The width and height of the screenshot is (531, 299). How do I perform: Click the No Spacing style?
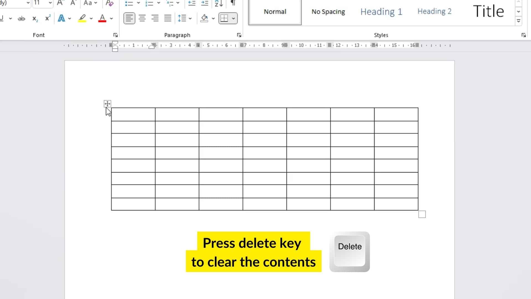coord(328,11)
